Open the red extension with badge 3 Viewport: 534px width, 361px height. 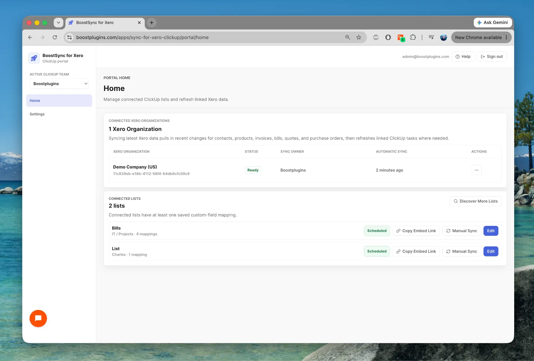point(401,38)
